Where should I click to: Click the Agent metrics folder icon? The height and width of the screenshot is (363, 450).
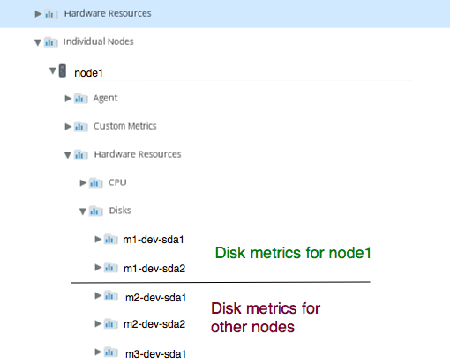click(80, 99)
